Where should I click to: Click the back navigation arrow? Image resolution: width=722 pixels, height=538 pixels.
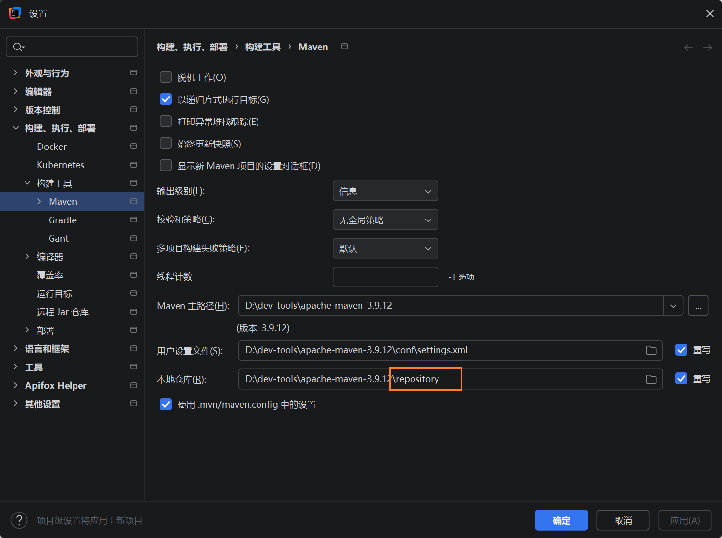[689, 48]
